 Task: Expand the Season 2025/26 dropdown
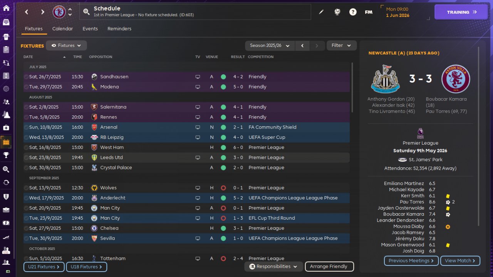pyautogui.click(x=270, y=45)
